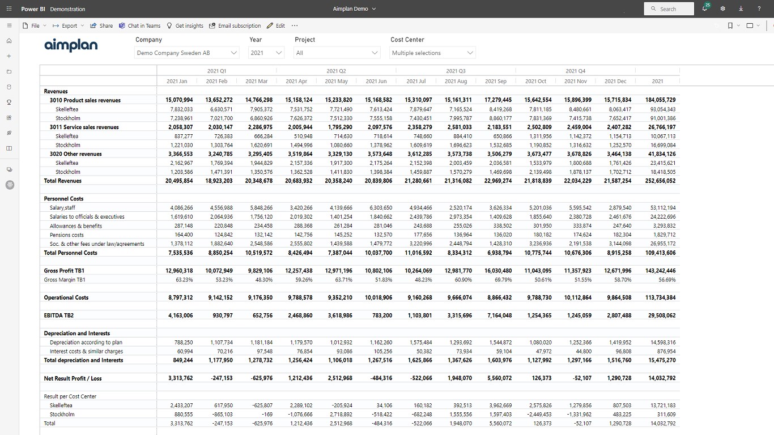The width and height of the screenshot is (774, 435).
Task: Open Help question mark icon
Action: pos(759,9)
